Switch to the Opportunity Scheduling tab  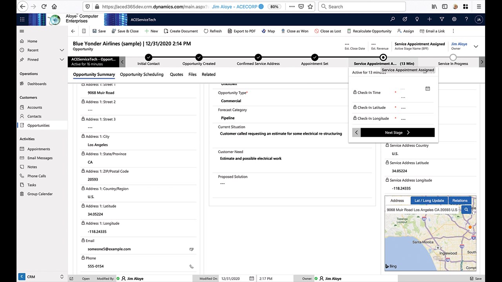pos(142,74)
